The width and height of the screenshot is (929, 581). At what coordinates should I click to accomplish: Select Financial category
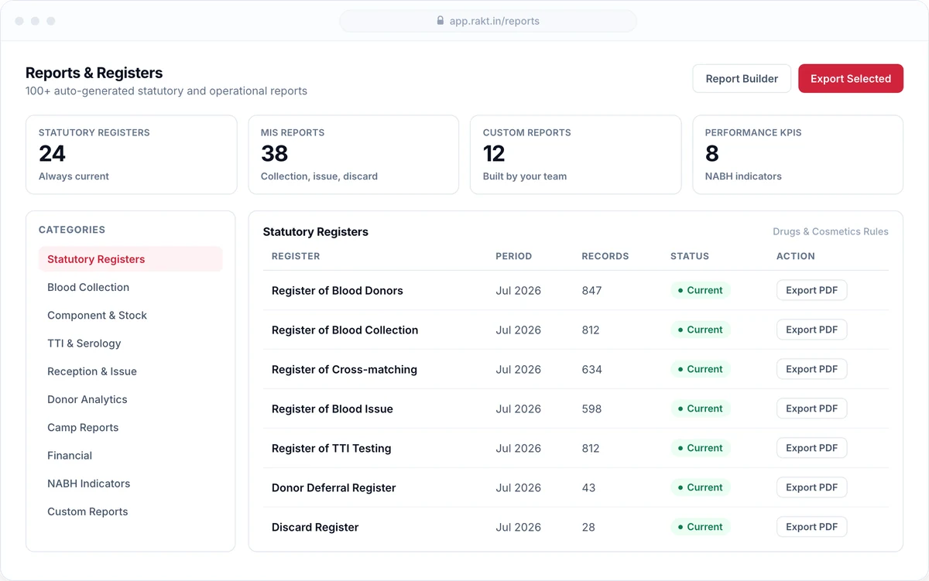click(130, 456)
